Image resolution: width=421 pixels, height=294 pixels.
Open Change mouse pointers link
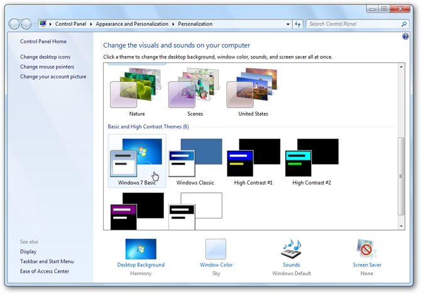47,67
